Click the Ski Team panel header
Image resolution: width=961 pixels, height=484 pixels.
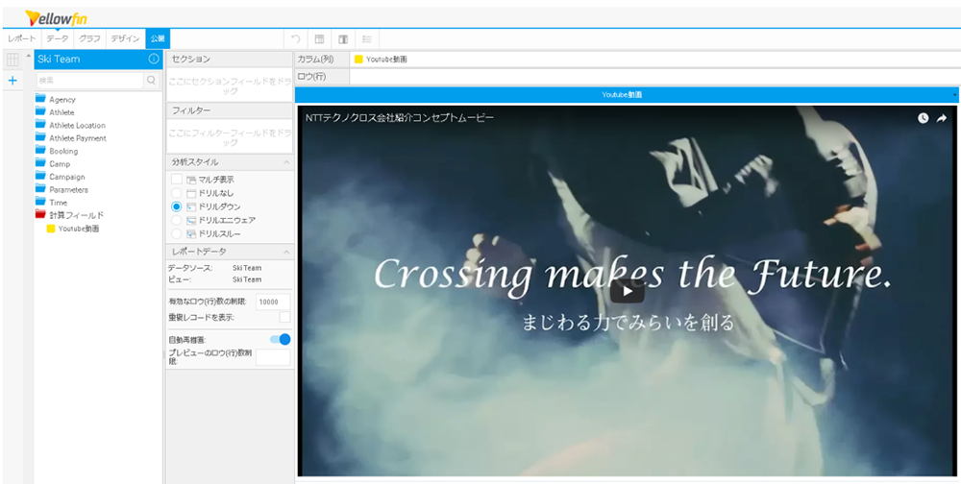coord(98,59)
